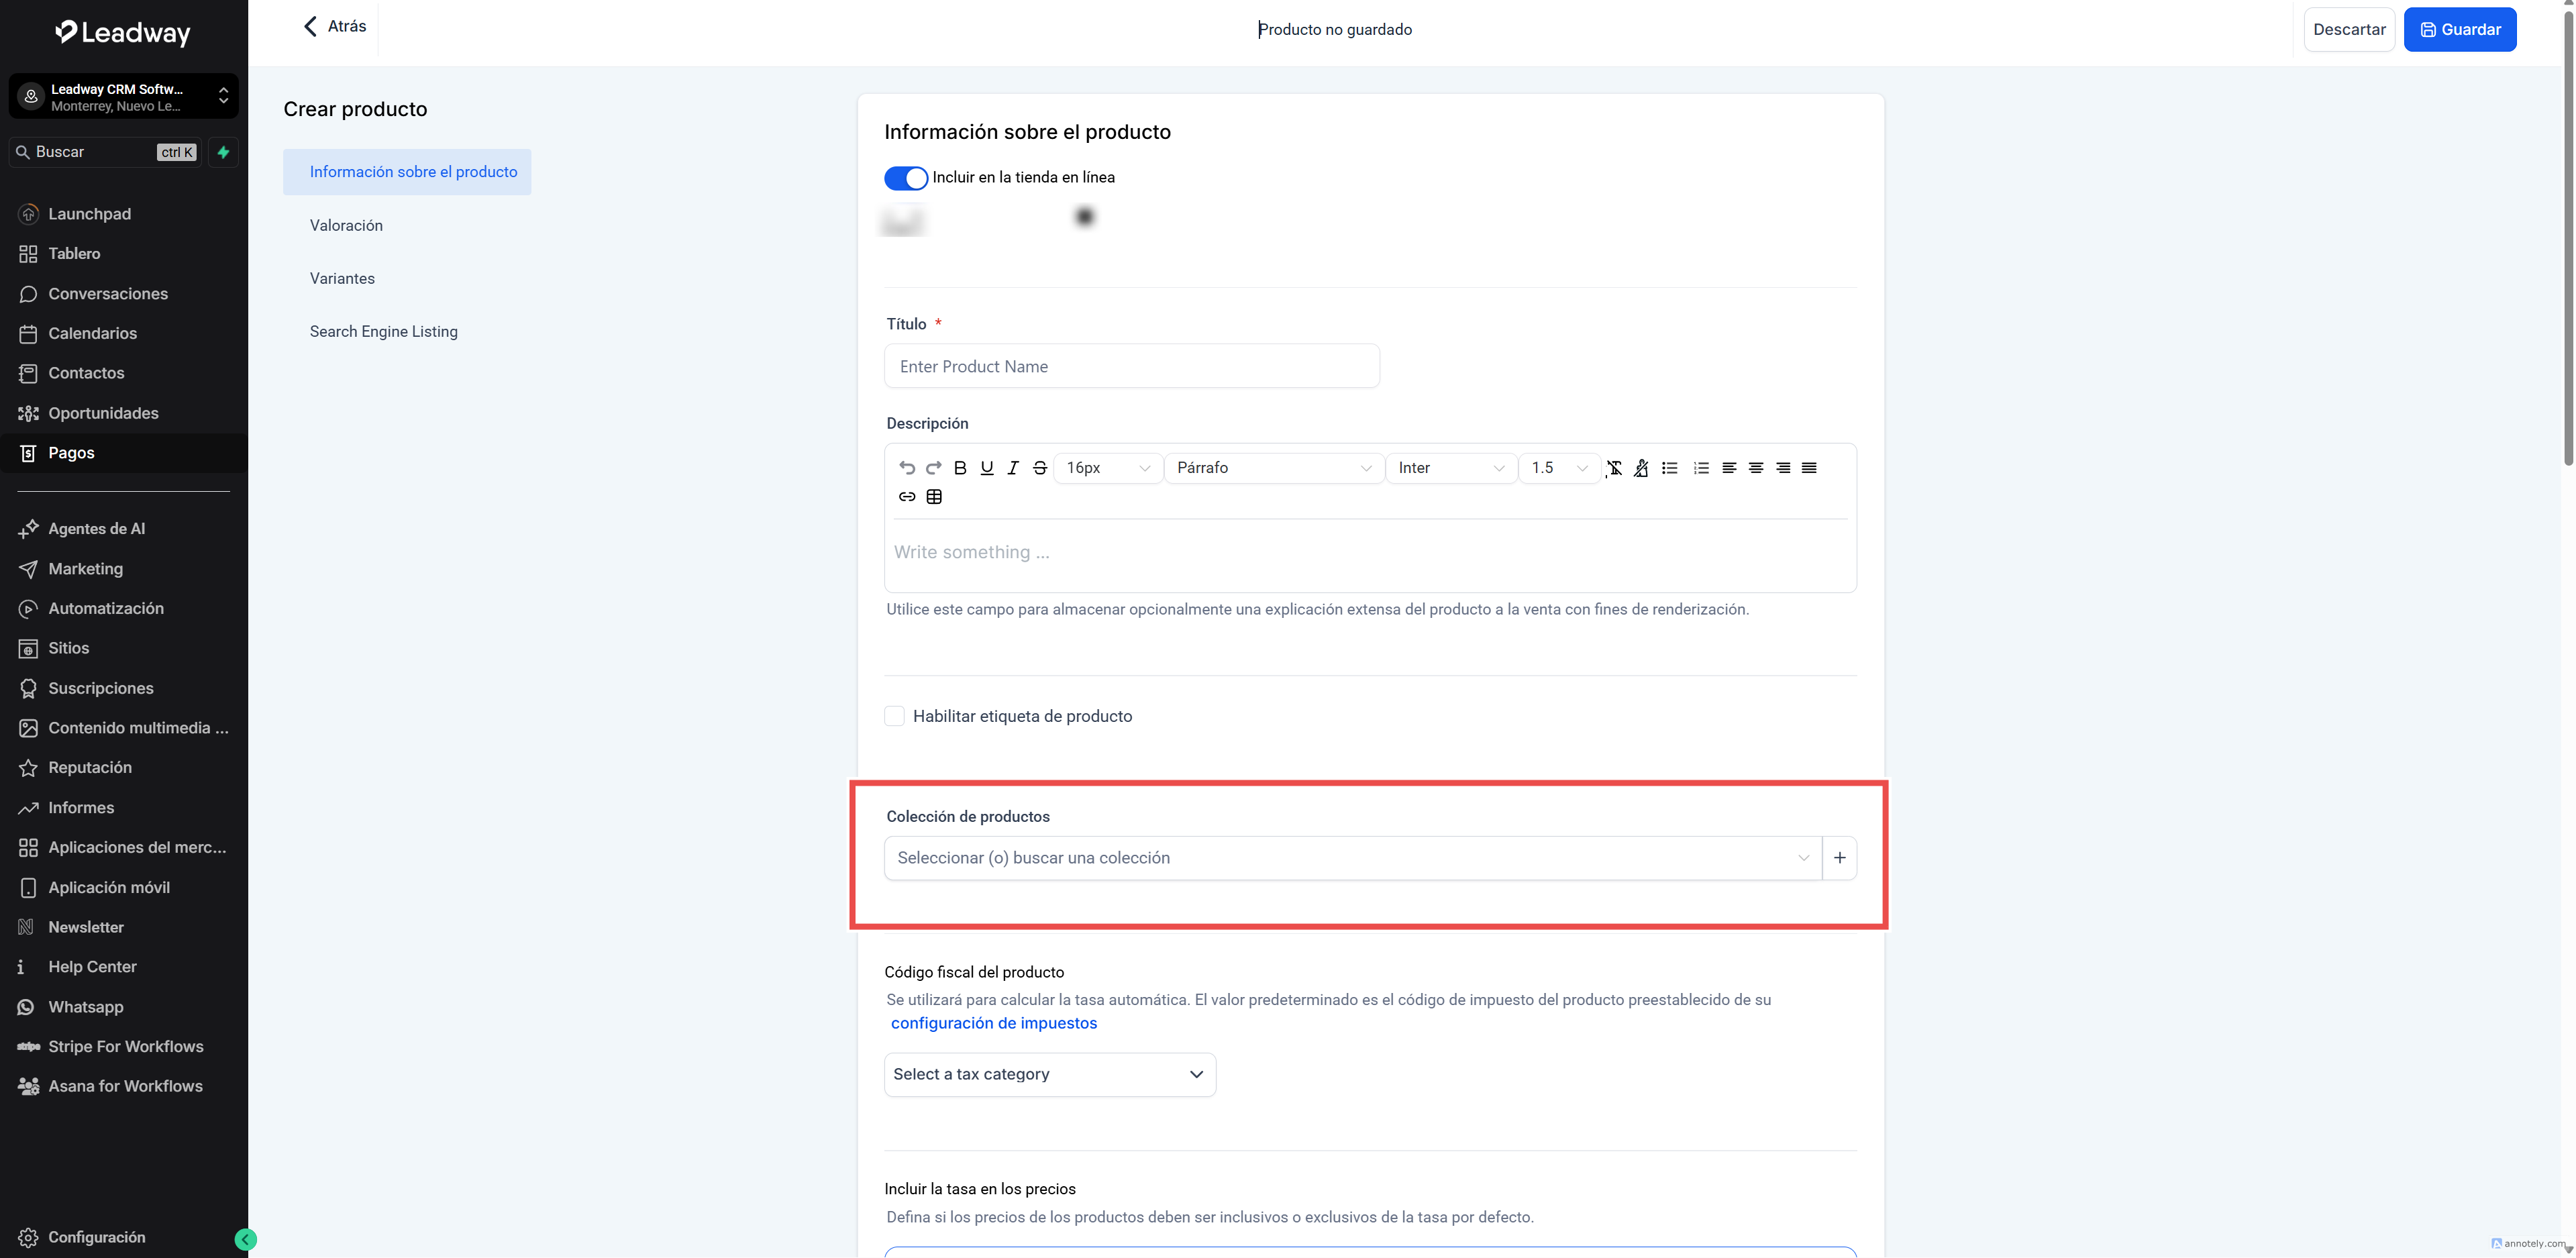Insert a table in the description
The image size is (2576, 1258).
934,497
